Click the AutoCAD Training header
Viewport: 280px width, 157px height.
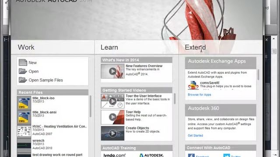pos(136,148)
